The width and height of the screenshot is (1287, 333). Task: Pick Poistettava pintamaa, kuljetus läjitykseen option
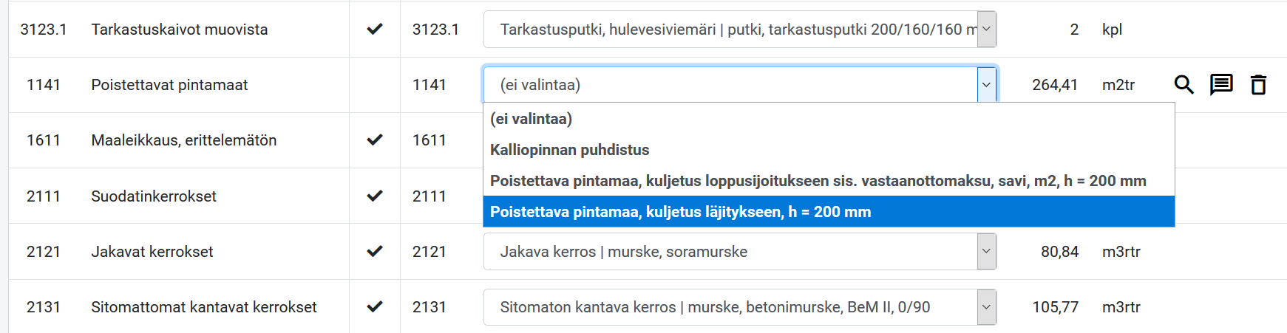[x=829, y=212]
